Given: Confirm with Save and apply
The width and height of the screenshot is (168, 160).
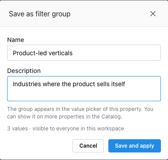Looking at the screenshot, I should [x=134, y=146].
